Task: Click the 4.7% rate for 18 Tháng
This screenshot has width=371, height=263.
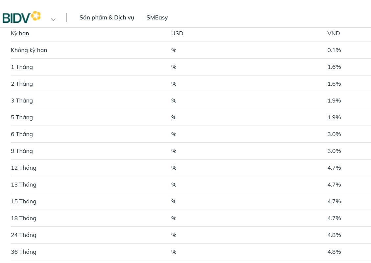Action: (x=334, y=218)
